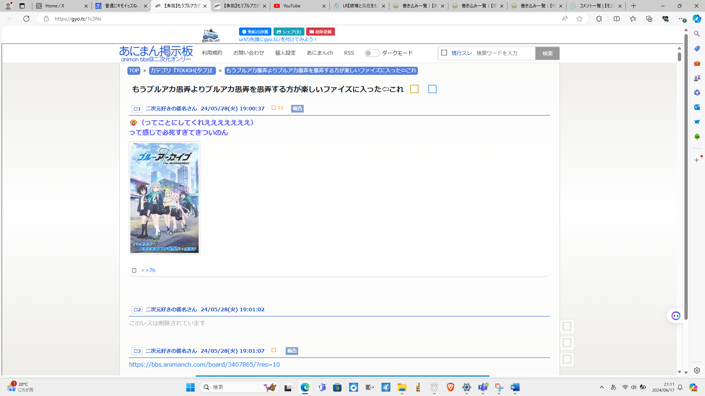Open the bbs.animanch.com board link
Screen dimensions: 705x396
204,364
